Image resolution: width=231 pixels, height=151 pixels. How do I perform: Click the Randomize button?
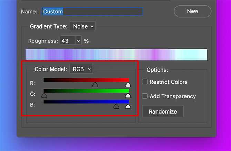coord(163,111)
